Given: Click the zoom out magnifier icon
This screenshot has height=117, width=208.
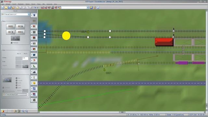Looking at the screenshot, I should click(x=27, y=111).
